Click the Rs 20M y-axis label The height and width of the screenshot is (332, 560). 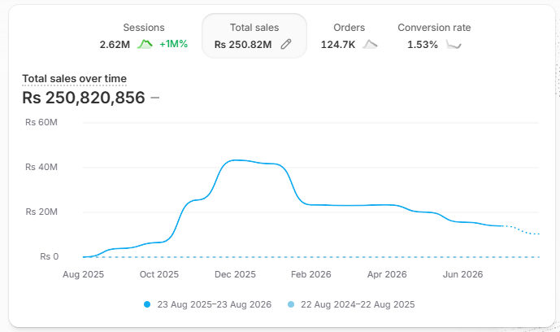tap(41, 212)
